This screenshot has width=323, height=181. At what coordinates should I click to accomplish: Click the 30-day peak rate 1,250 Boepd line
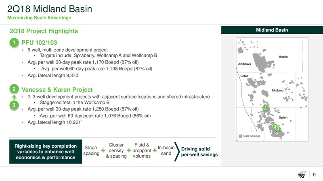(x=83, y=109)
